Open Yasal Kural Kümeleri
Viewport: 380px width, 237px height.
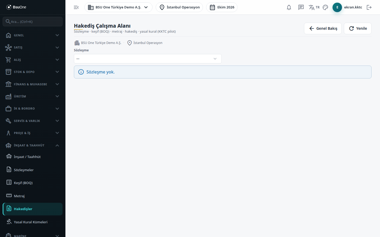click(33, 222)
